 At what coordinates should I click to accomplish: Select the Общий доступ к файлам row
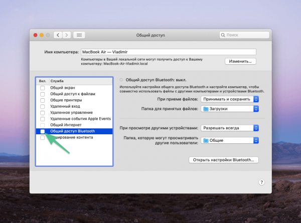click(x=74, y=94)
